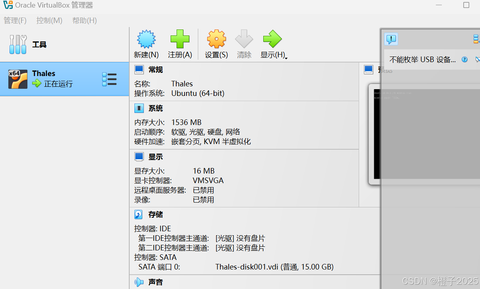
Task: Click the 声音 speaker icon
Action: click(x=139, y=282)
